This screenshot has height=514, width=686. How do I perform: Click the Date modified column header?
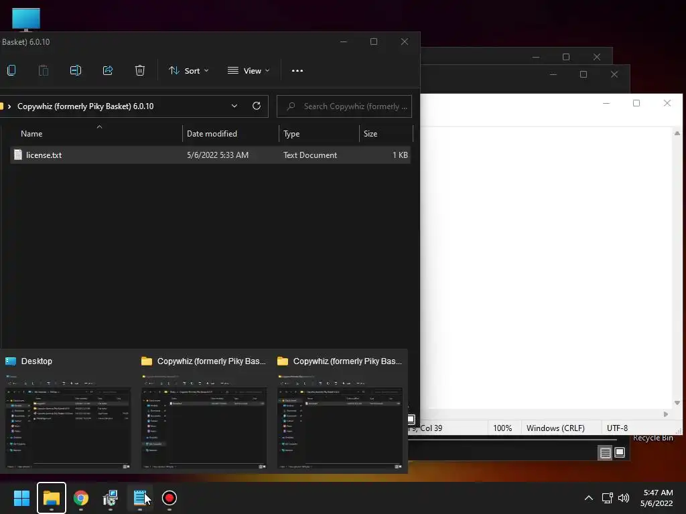point(212,134)
